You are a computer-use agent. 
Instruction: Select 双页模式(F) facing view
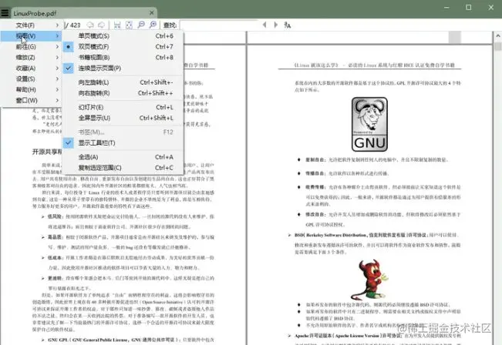click(x=123, y=47)
